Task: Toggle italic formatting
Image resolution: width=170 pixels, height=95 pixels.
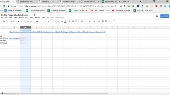Action: click(x=59, y=21)
